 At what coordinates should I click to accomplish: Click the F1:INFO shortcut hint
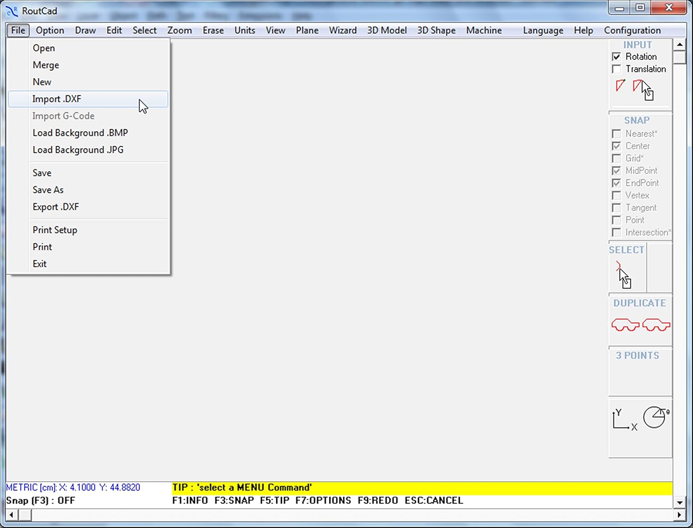190,501
